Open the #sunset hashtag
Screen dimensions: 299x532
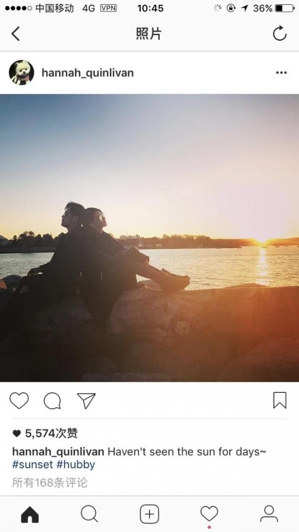[x=33, y=464]
